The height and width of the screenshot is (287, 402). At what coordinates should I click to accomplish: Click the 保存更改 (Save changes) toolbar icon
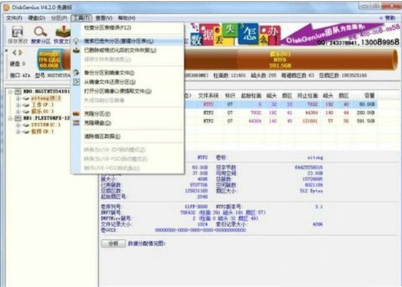coord(17,32)
